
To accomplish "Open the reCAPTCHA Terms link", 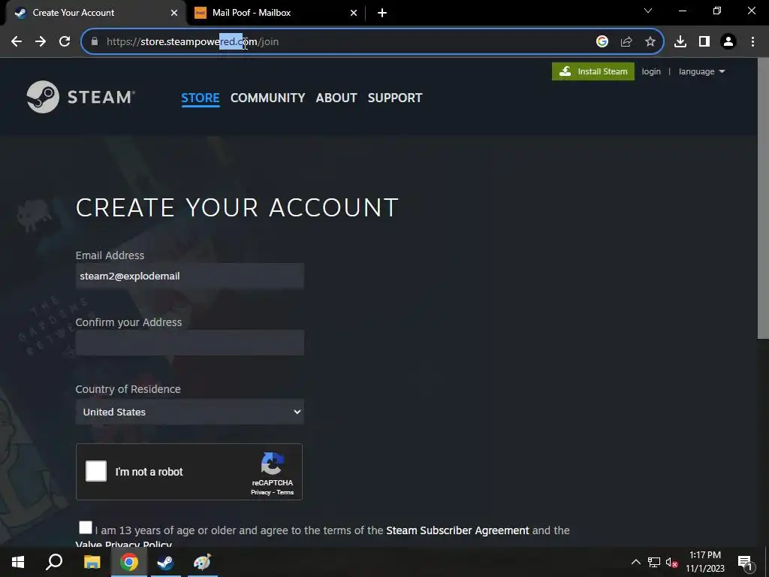I will click(x=285, y=492).
